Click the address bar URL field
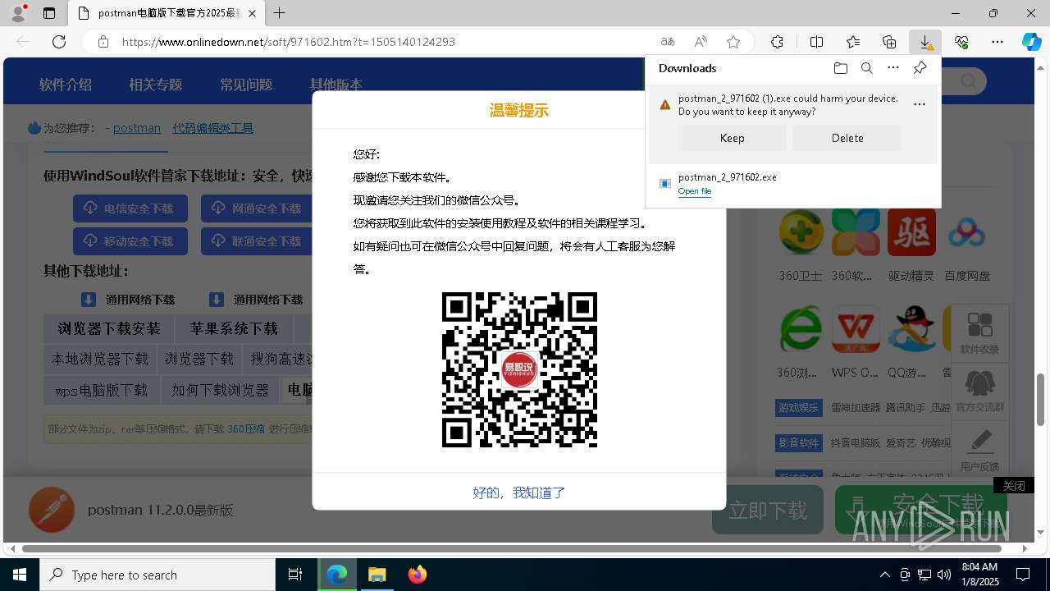Viewport: 1050px width, 591px height. 386,42
